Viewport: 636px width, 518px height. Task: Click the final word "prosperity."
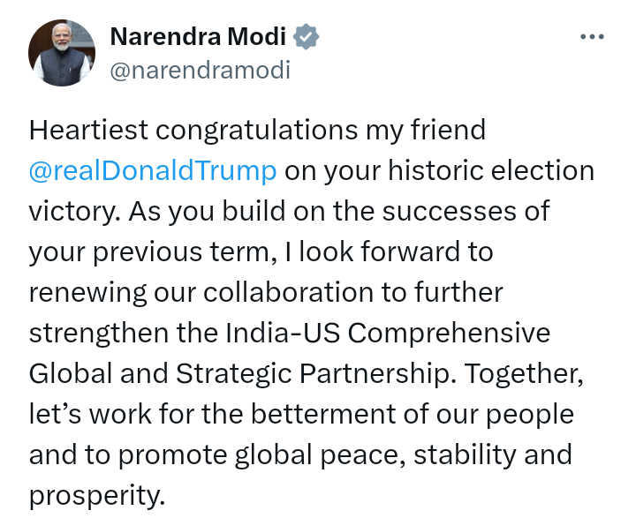coord(97,495)
